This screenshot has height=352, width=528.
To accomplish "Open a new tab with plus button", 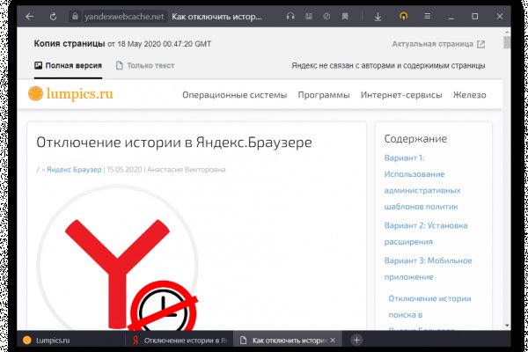I will point(356,339).
